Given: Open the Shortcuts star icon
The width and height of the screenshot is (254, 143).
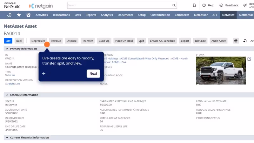Looking at the screenshot, I should 19,15.
